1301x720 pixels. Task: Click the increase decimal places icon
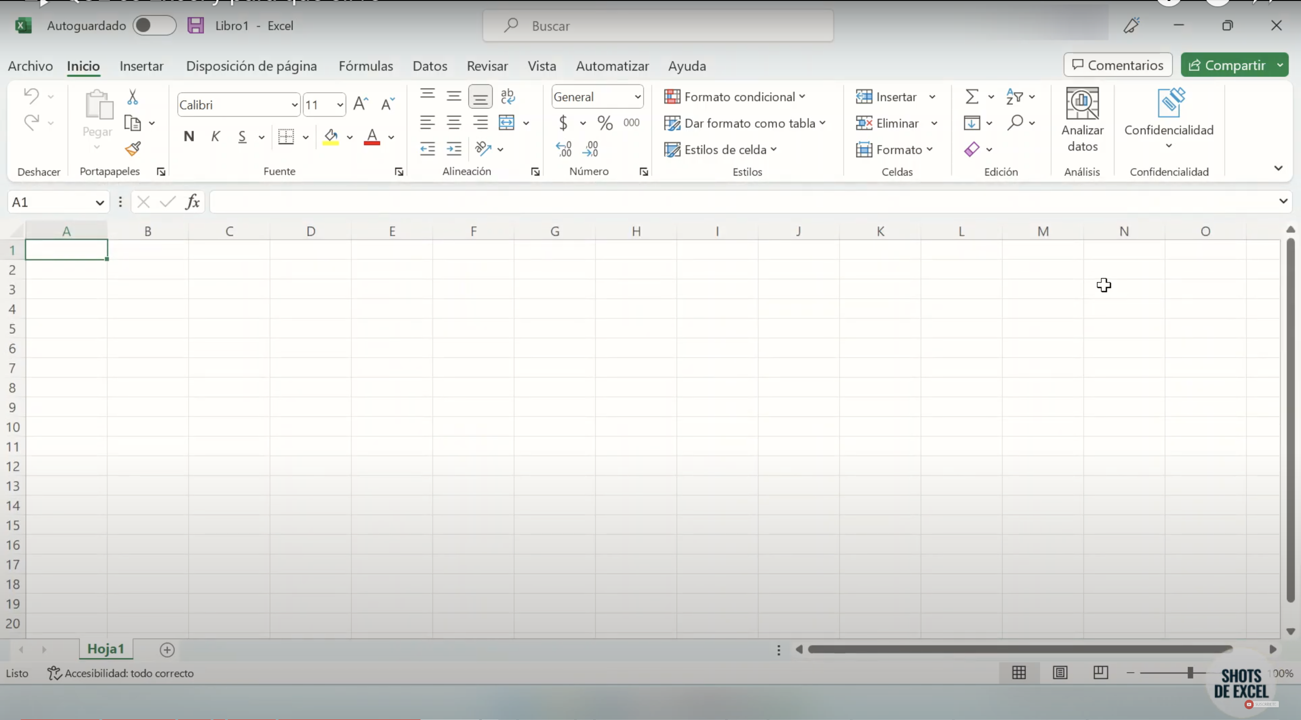564,148
